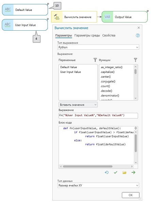Open yellow folder icon to load code
Image resolution: width=151 pixels, height=203 pixels.
click(124, 172)
